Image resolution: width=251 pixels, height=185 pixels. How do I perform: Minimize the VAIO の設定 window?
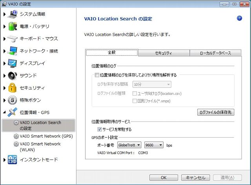pos(224,4)
